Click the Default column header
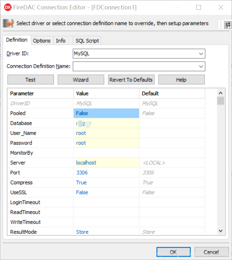The width and height of the screenshot is (232, 260). 172,94
